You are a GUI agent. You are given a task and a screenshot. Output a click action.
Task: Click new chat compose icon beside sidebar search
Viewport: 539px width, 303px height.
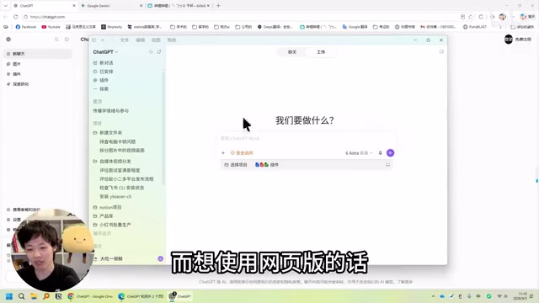tap(159, 52)
